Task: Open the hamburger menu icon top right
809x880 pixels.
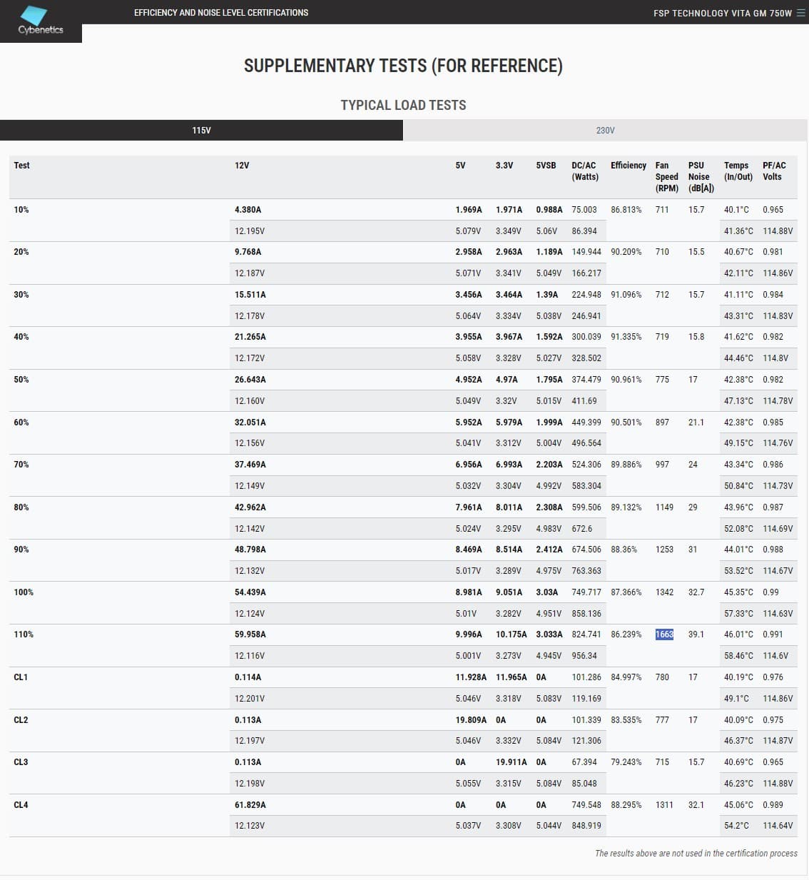Action: (x=800, y=13)
